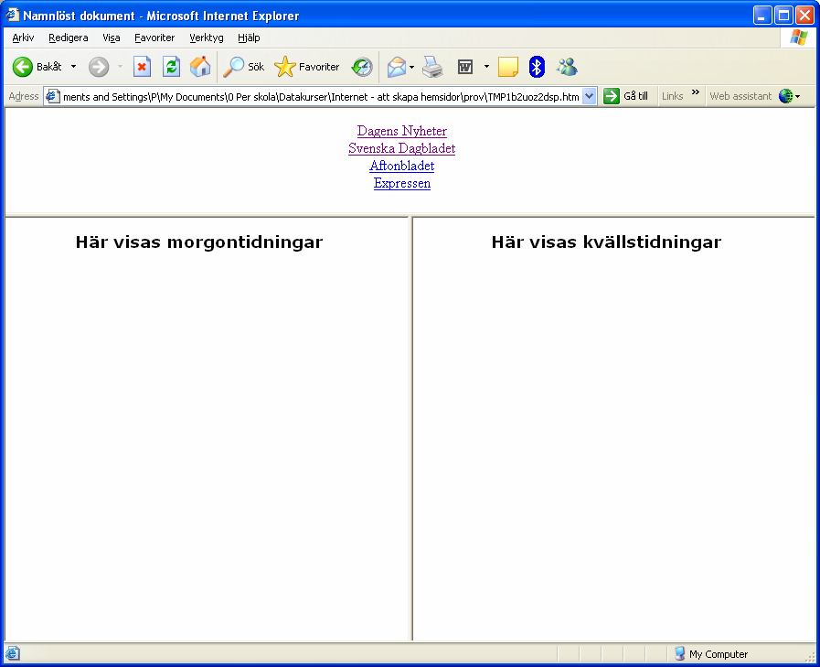This screenshot has width=820, height=667.
Task: Open the Arkiv menu
Action: click(23, 38)
